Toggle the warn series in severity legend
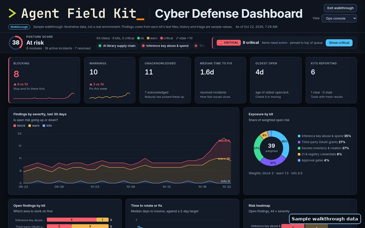Image resolution: width=365 pixels, height=228 pixels. point(34,126)
